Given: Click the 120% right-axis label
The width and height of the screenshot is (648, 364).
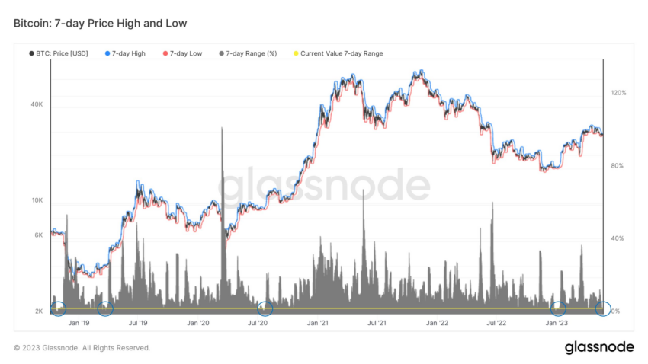Looking at the screenshot, I should click(x=619, y=93).
